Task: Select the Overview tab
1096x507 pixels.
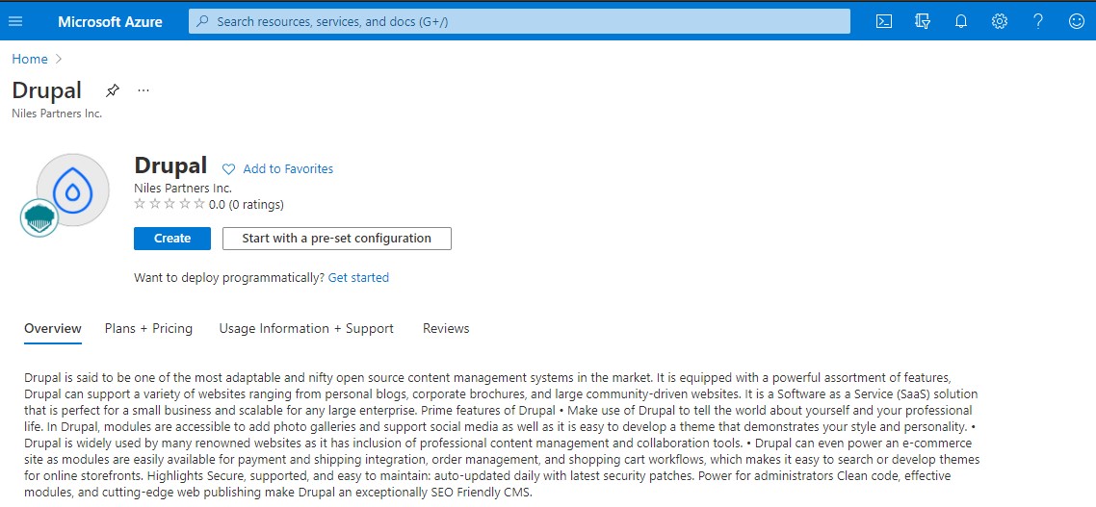Action: (53, 329)
